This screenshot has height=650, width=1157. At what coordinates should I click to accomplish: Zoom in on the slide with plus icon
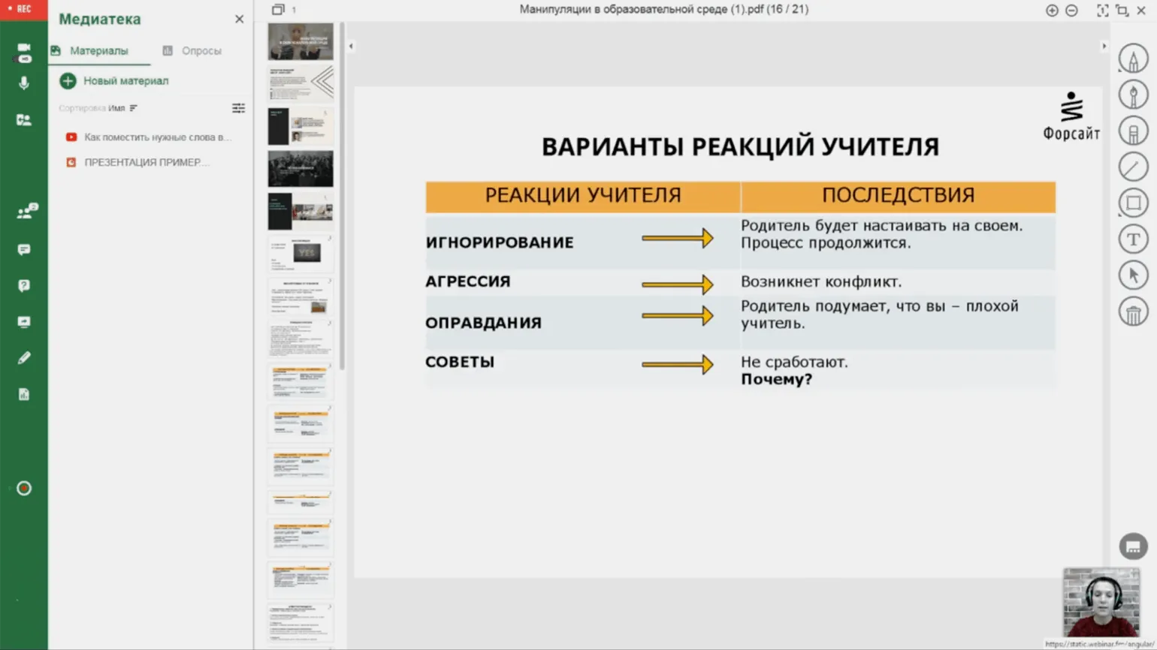point(1052,11)
